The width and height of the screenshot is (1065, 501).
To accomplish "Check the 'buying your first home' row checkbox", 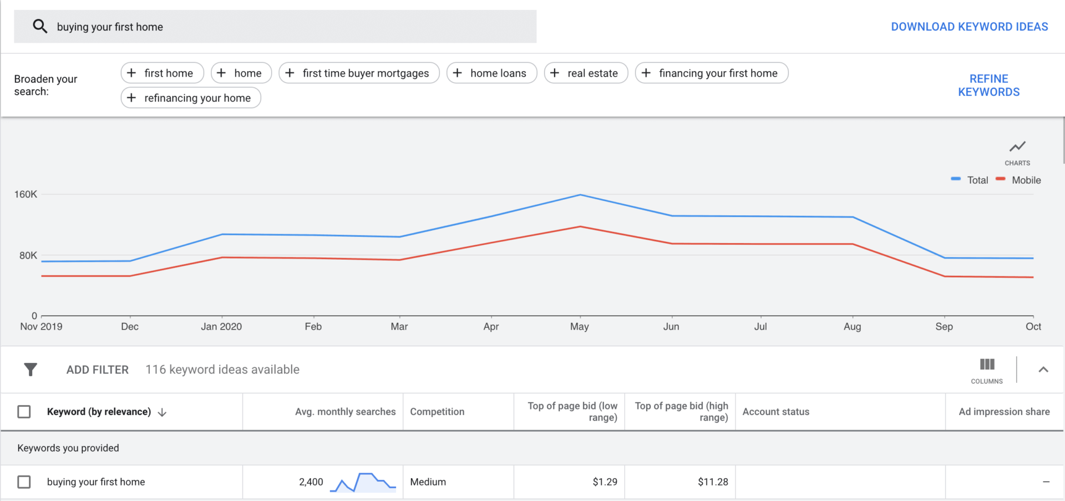I will click(x=24, y=482).
